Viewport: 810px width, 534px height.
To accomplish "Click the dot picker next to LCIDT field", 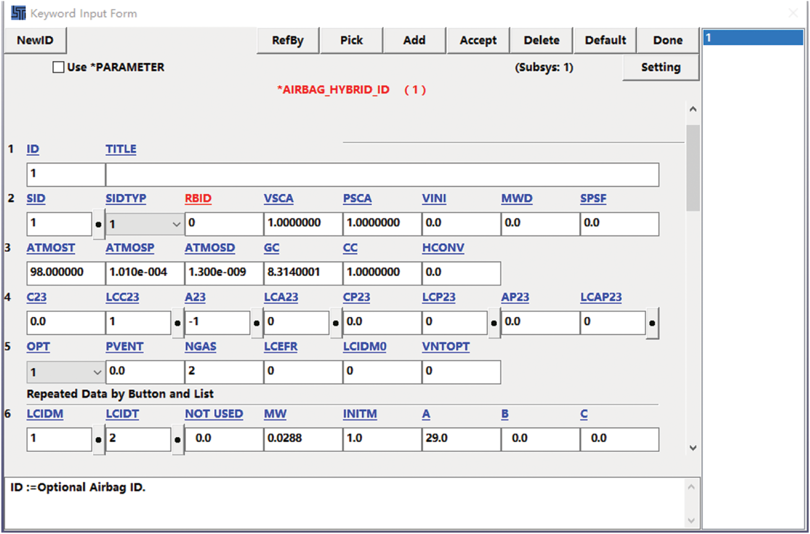I will click(178, 440).
